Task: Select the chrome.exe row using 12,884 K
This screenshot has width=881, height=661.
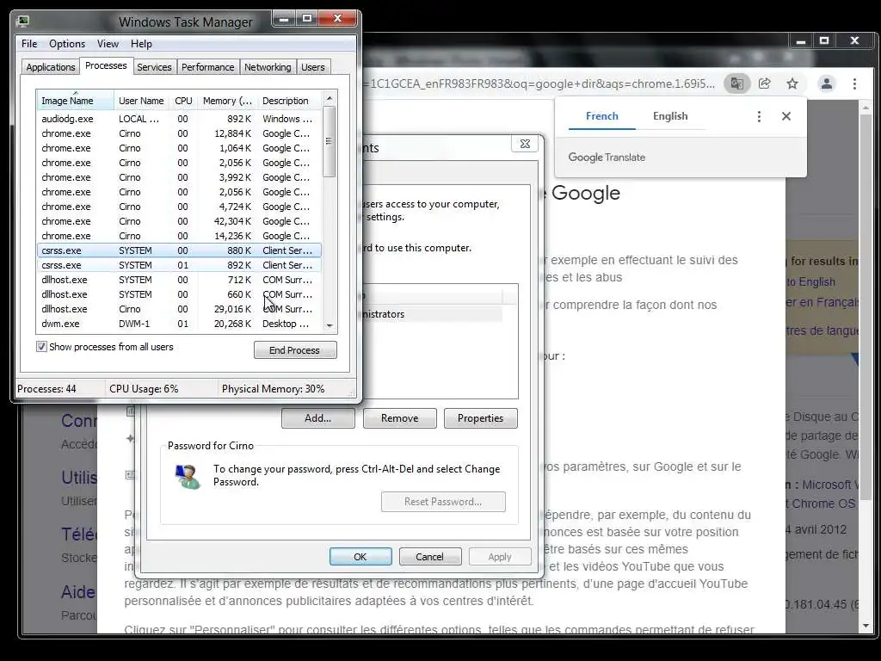Action: click(x=179, y=133)
